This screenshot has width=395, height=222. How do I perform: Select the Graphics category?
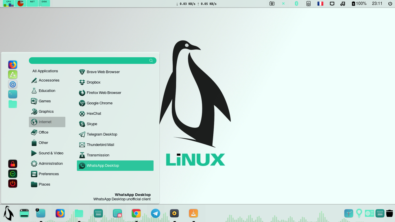coord(47,112)
